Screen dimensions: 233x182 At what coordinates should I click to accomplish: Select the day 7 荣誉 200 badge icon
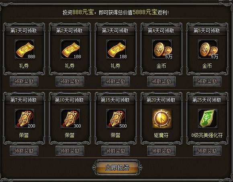(25, 119)
